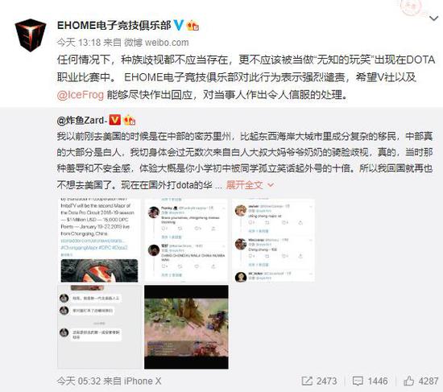The image size is (443, 392).
Task: Click the 微博 weibo.com source link
Action: (156, 43)
